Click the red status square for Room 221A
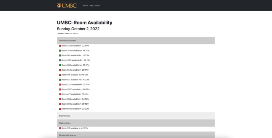 [60, 84]
